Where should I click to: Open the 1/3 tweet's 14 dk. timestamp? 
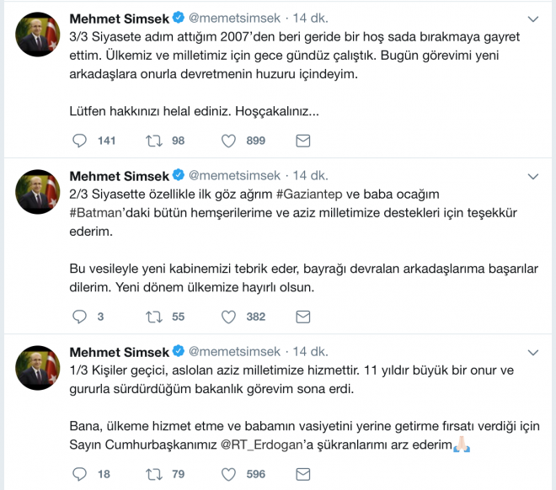(310, 351)
